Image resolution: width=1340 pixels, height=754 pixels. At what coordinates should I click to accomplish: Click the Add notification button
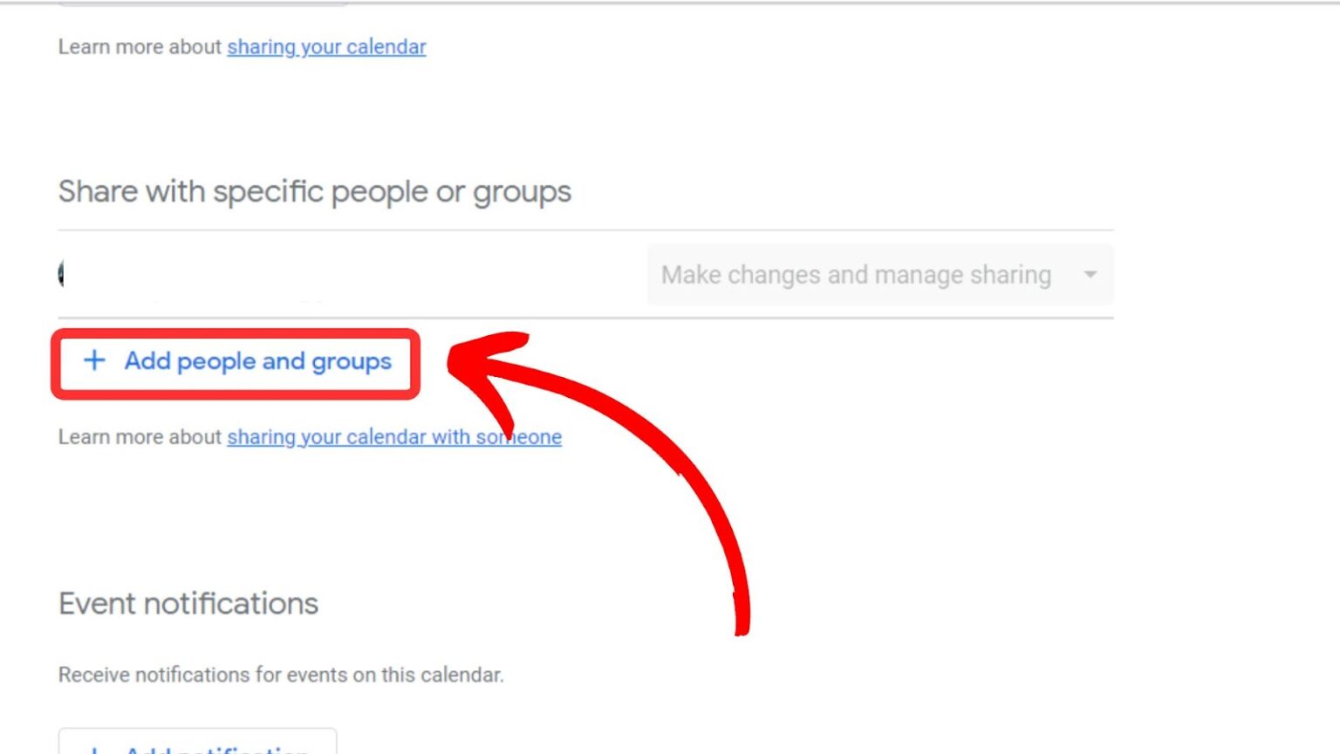coord(198,742)
